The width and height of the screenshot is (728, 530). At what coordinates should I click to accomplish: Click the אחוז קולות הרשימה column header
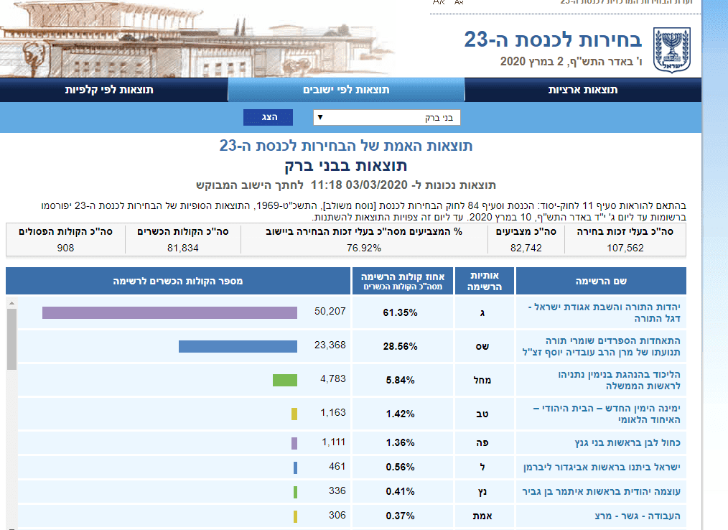click(403, 281)
